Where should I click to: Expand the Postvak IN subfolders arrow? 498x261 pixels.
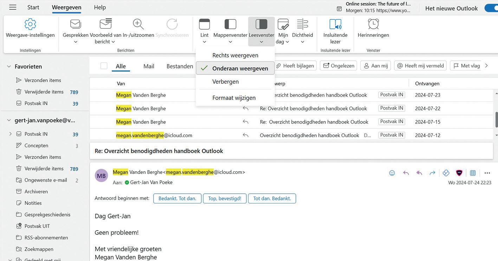click(10, 134)
